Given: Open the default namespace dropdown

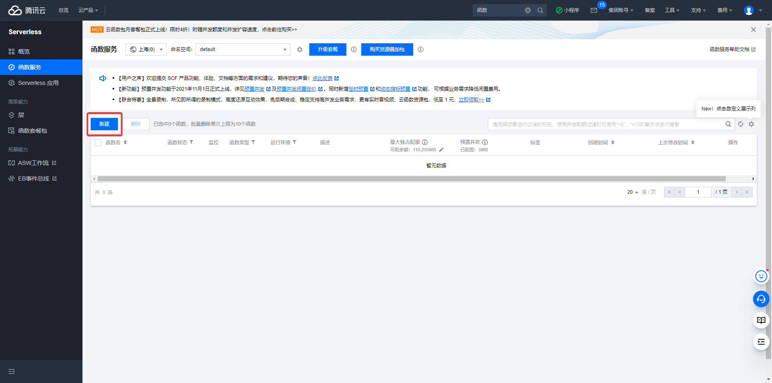Looking at the screenshot, I should [242, 49].
